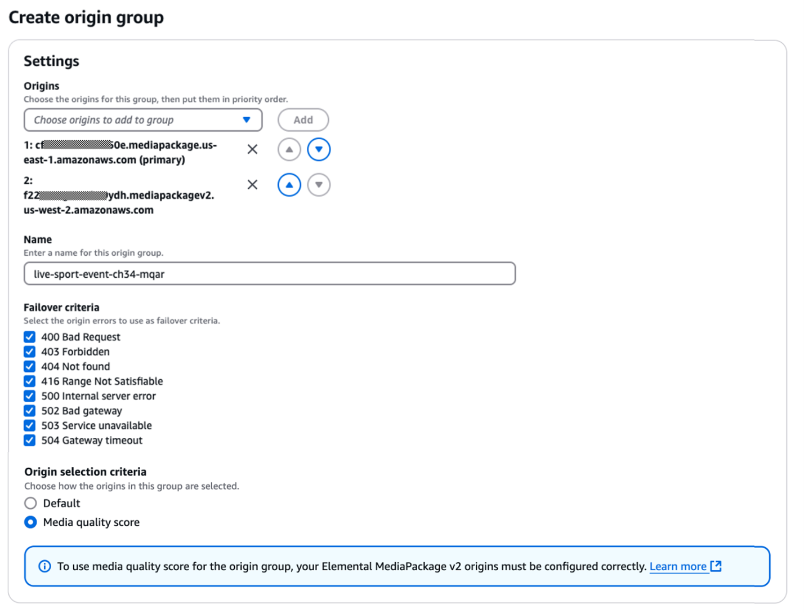This screenshot has height=613, width=804.
Task: Click the external link icon beside Learn more
Action: coord(716,566)
